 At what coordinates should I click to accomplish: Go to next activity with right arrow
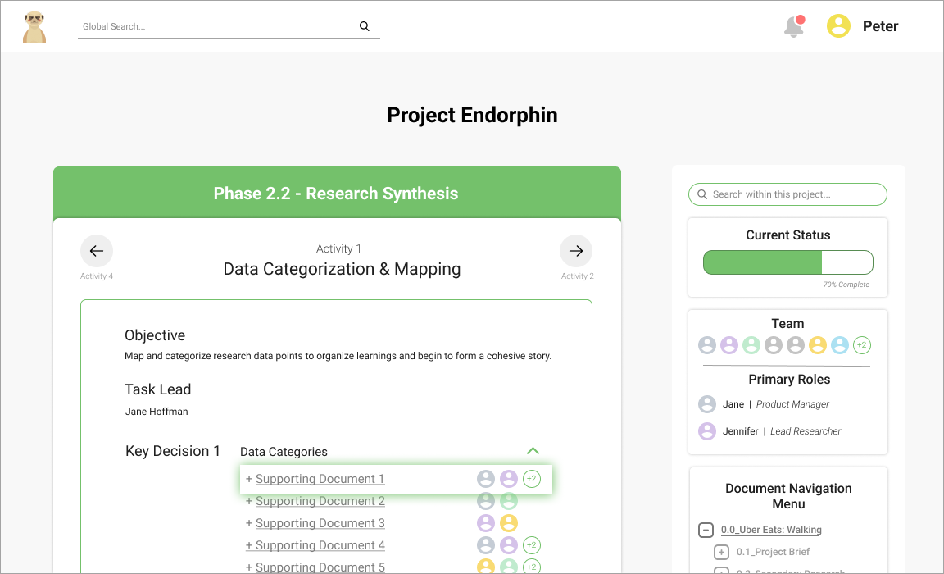pos(576,251)
